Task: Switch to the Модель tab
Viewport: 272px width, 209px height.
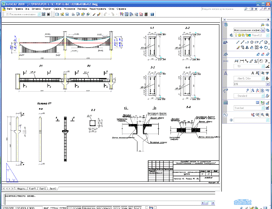Action: click(x=21, y=188)
